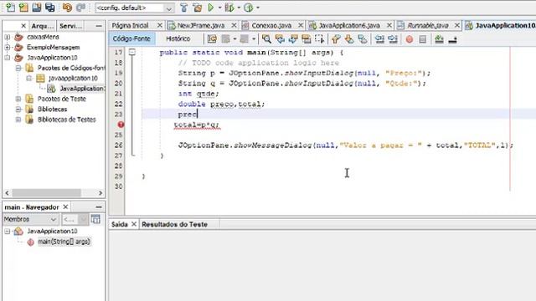This screenshot has height=301, width=536.
Task: Open the config default combo box
Action: coord(134,8)
